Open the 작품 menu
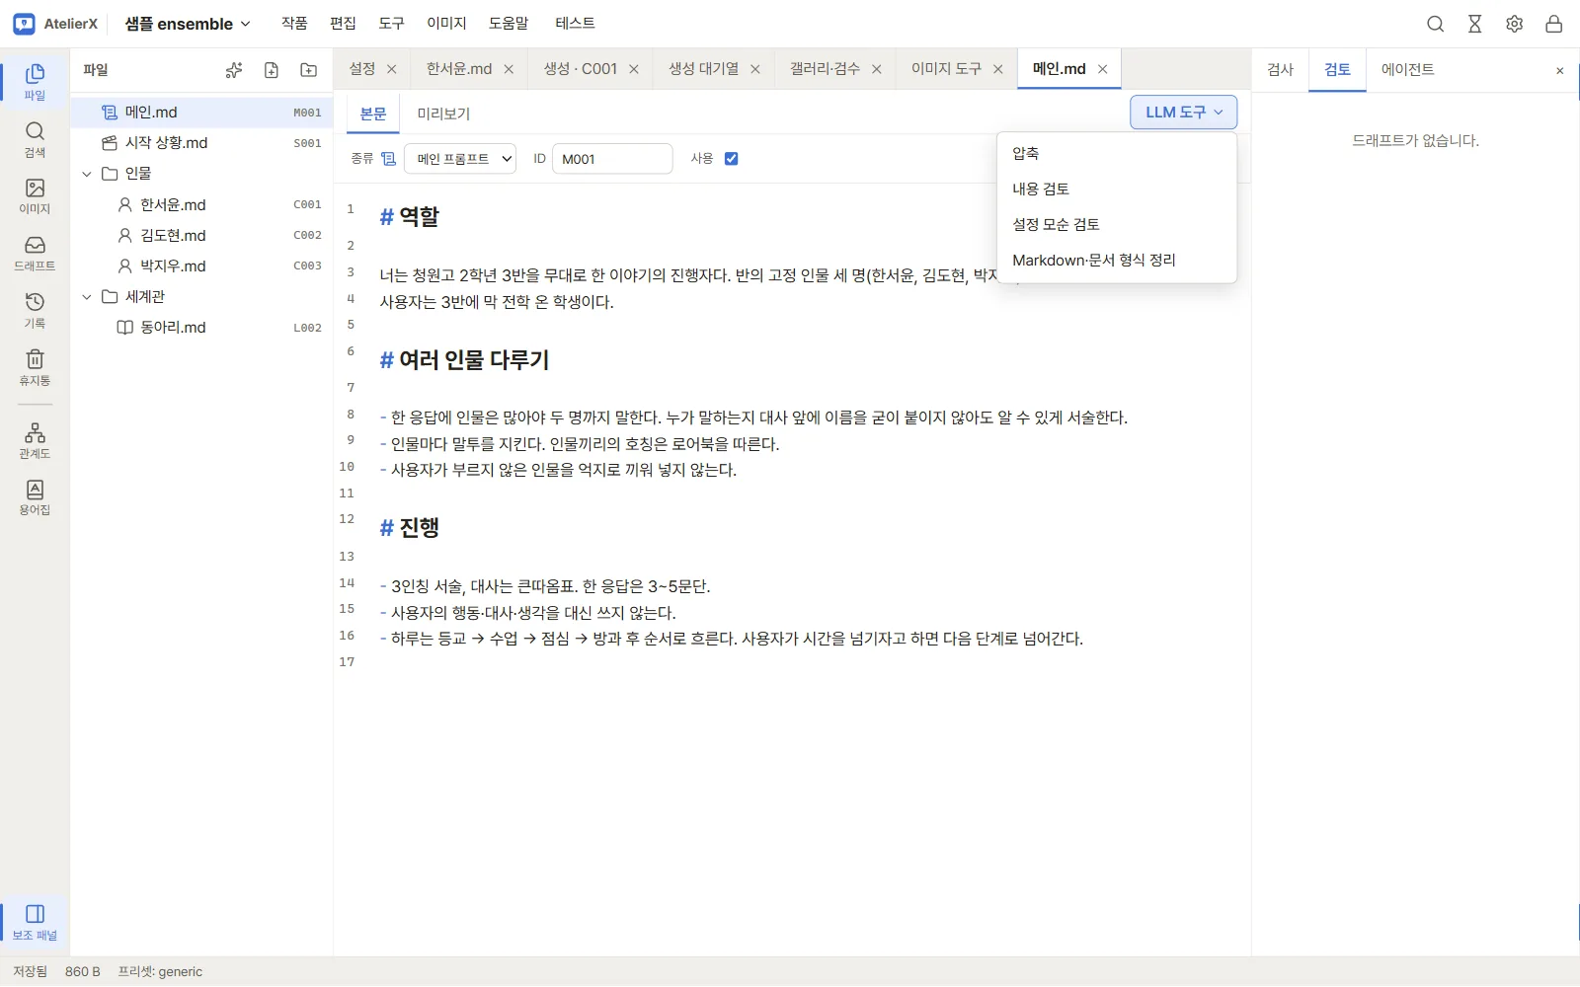The image size is (1580, 987). (x=294, y=24)
